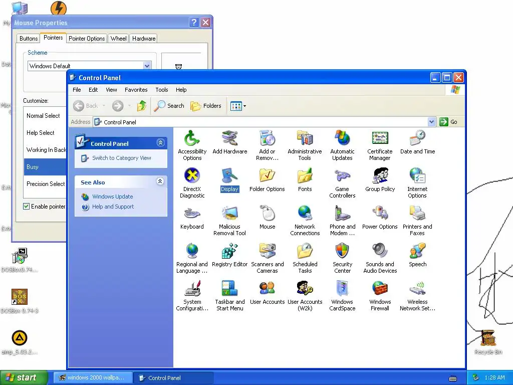513x385 pixels.
Task: Open the Scheme dropdown in Mouse Properties
Action: coord(147,66)
